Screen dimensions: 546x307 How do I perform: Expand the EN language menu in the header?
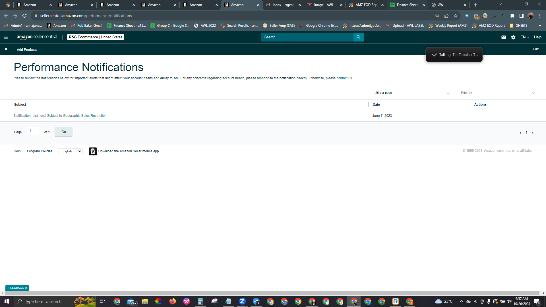(x=525, y=37)
